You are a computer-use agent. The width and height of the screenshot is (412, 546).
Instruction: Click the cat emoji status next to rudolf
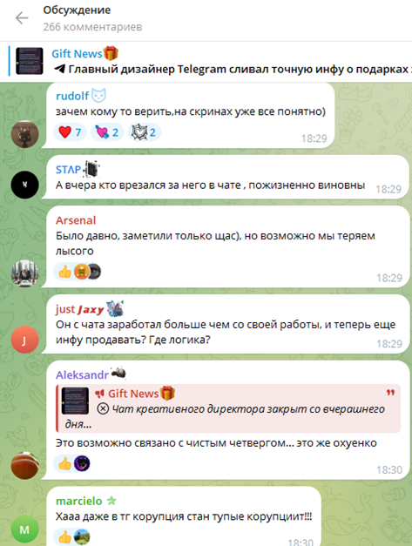click(x=99, y=96)
